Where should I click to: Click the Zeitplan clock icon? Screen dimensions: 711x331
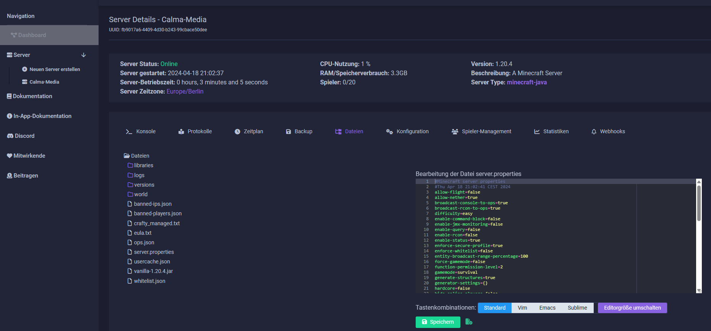tap(237, 131)
